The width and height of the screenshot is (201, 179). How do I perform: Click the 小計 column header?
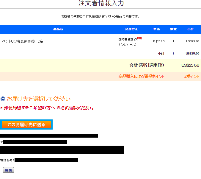[x=191, y=29]
